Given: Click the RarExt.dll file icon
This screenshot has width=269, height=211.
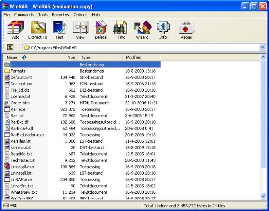Looking at the screenshot, I should point(7,122).
